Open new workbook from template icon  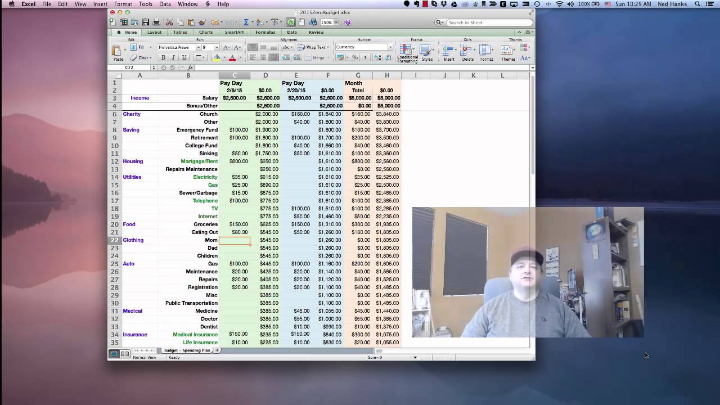pos(124,22)
